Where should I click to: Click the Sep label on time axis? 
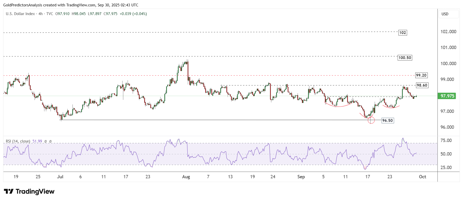coord(301,177)
